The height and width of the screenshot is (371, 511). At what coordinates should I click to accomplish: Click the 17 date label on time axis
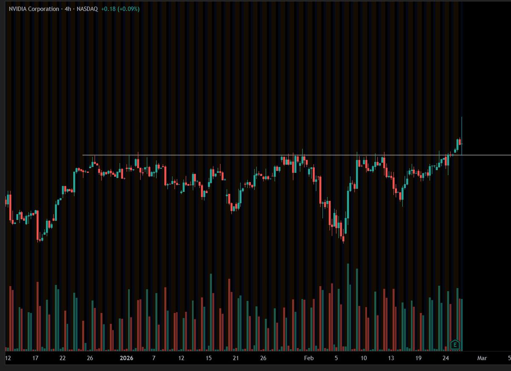(35, 358)
